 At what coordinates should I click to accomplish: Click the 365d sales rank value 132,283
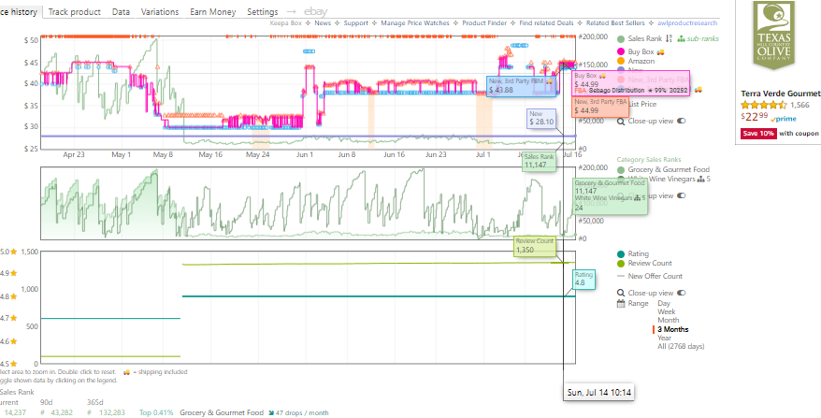(x=110, y=412)
